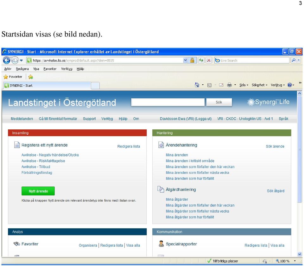Select the SYNERGI - Start tab
304x266 pixels.
(x=47, y=85)
